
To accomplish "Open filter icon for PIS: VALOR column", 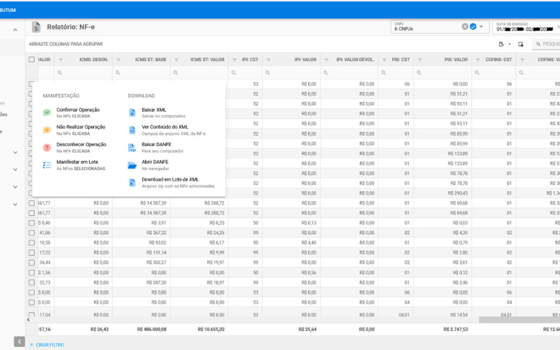I will point(420,60).
